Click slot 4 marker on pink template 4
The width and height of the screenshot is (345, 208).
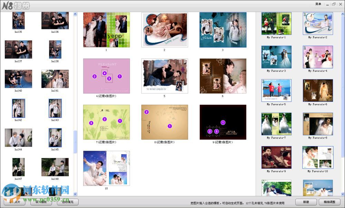104,73
